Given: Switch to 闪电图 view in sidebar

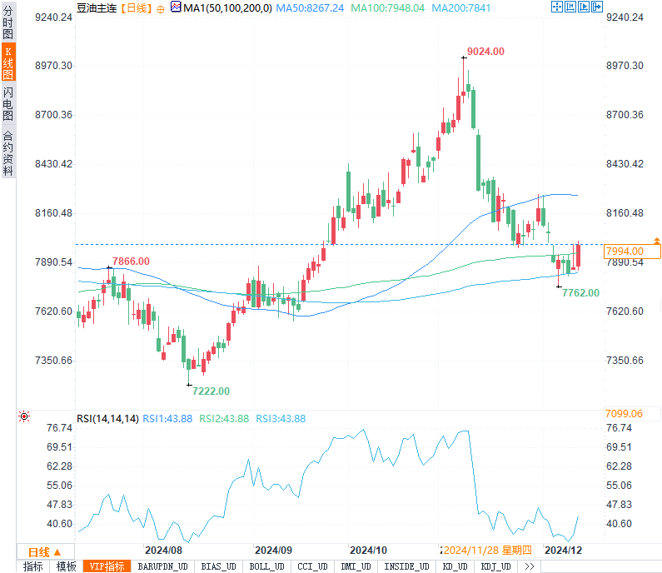Looking at the screenshot, I should [8, 104].
